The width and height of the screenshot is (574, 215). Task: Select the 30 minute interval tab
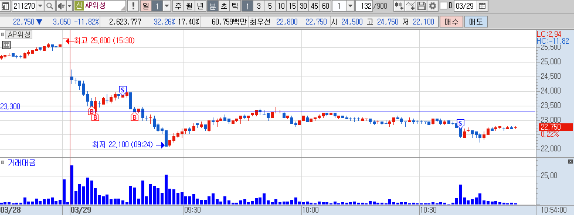pos(303,6)
